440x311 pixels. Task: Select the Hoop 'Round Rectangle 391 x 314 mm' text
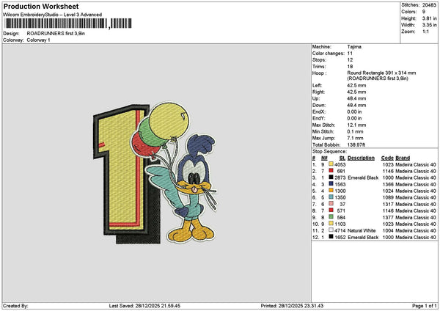pyautogui.click(x=381, y=73)
